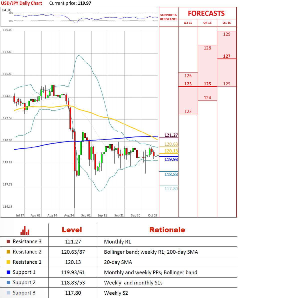Click the 'Weekly S2' rationale cell
The height and width of the screenshot is (298, 288).
[116, 293]
